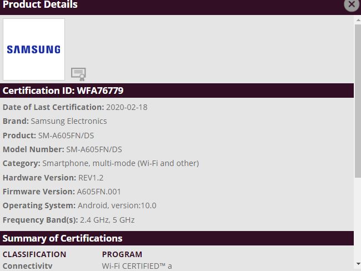Viewport: 361px width, 271px height.
Task: Click the PROGRAM column heading
Action: pyautogui.click(x=122, y=254)
